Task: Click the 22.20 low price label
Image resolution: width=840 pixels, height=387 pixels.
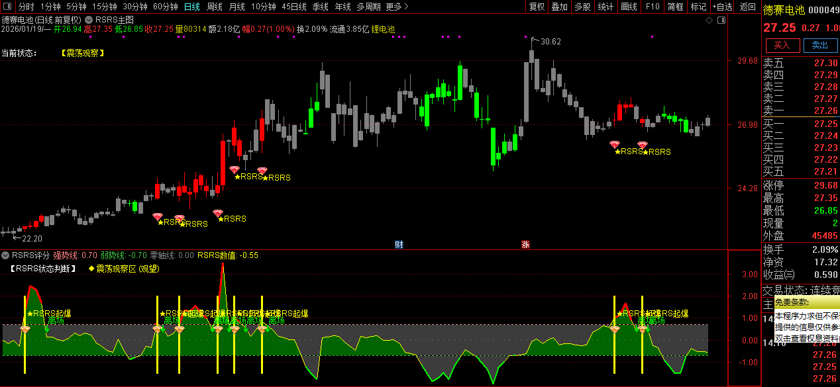Action: pyautogui.click(x=32, y=238)
